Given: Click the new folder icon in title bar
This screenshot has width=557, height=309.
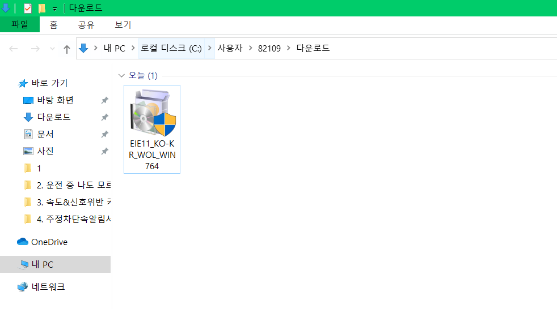Looking at the screenshot, I should click(x=42, y=8).
